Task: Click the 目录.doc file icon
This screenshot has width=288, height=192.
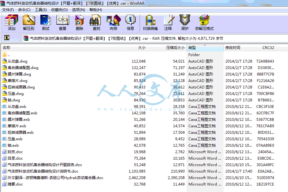Action: coord(5,158)
